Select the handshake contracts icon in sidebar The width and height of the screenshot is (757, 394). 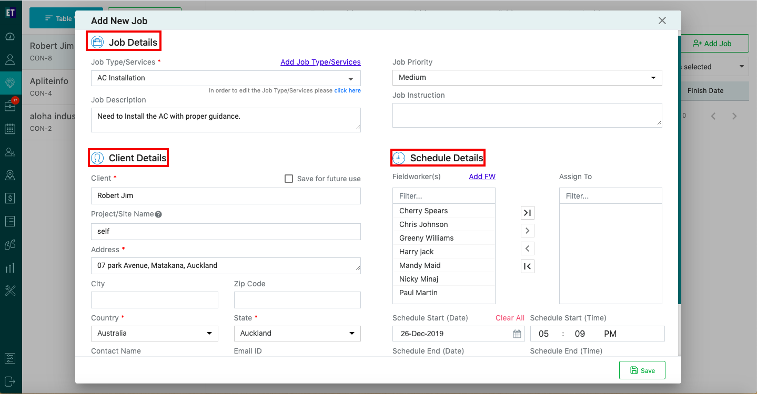10,82
